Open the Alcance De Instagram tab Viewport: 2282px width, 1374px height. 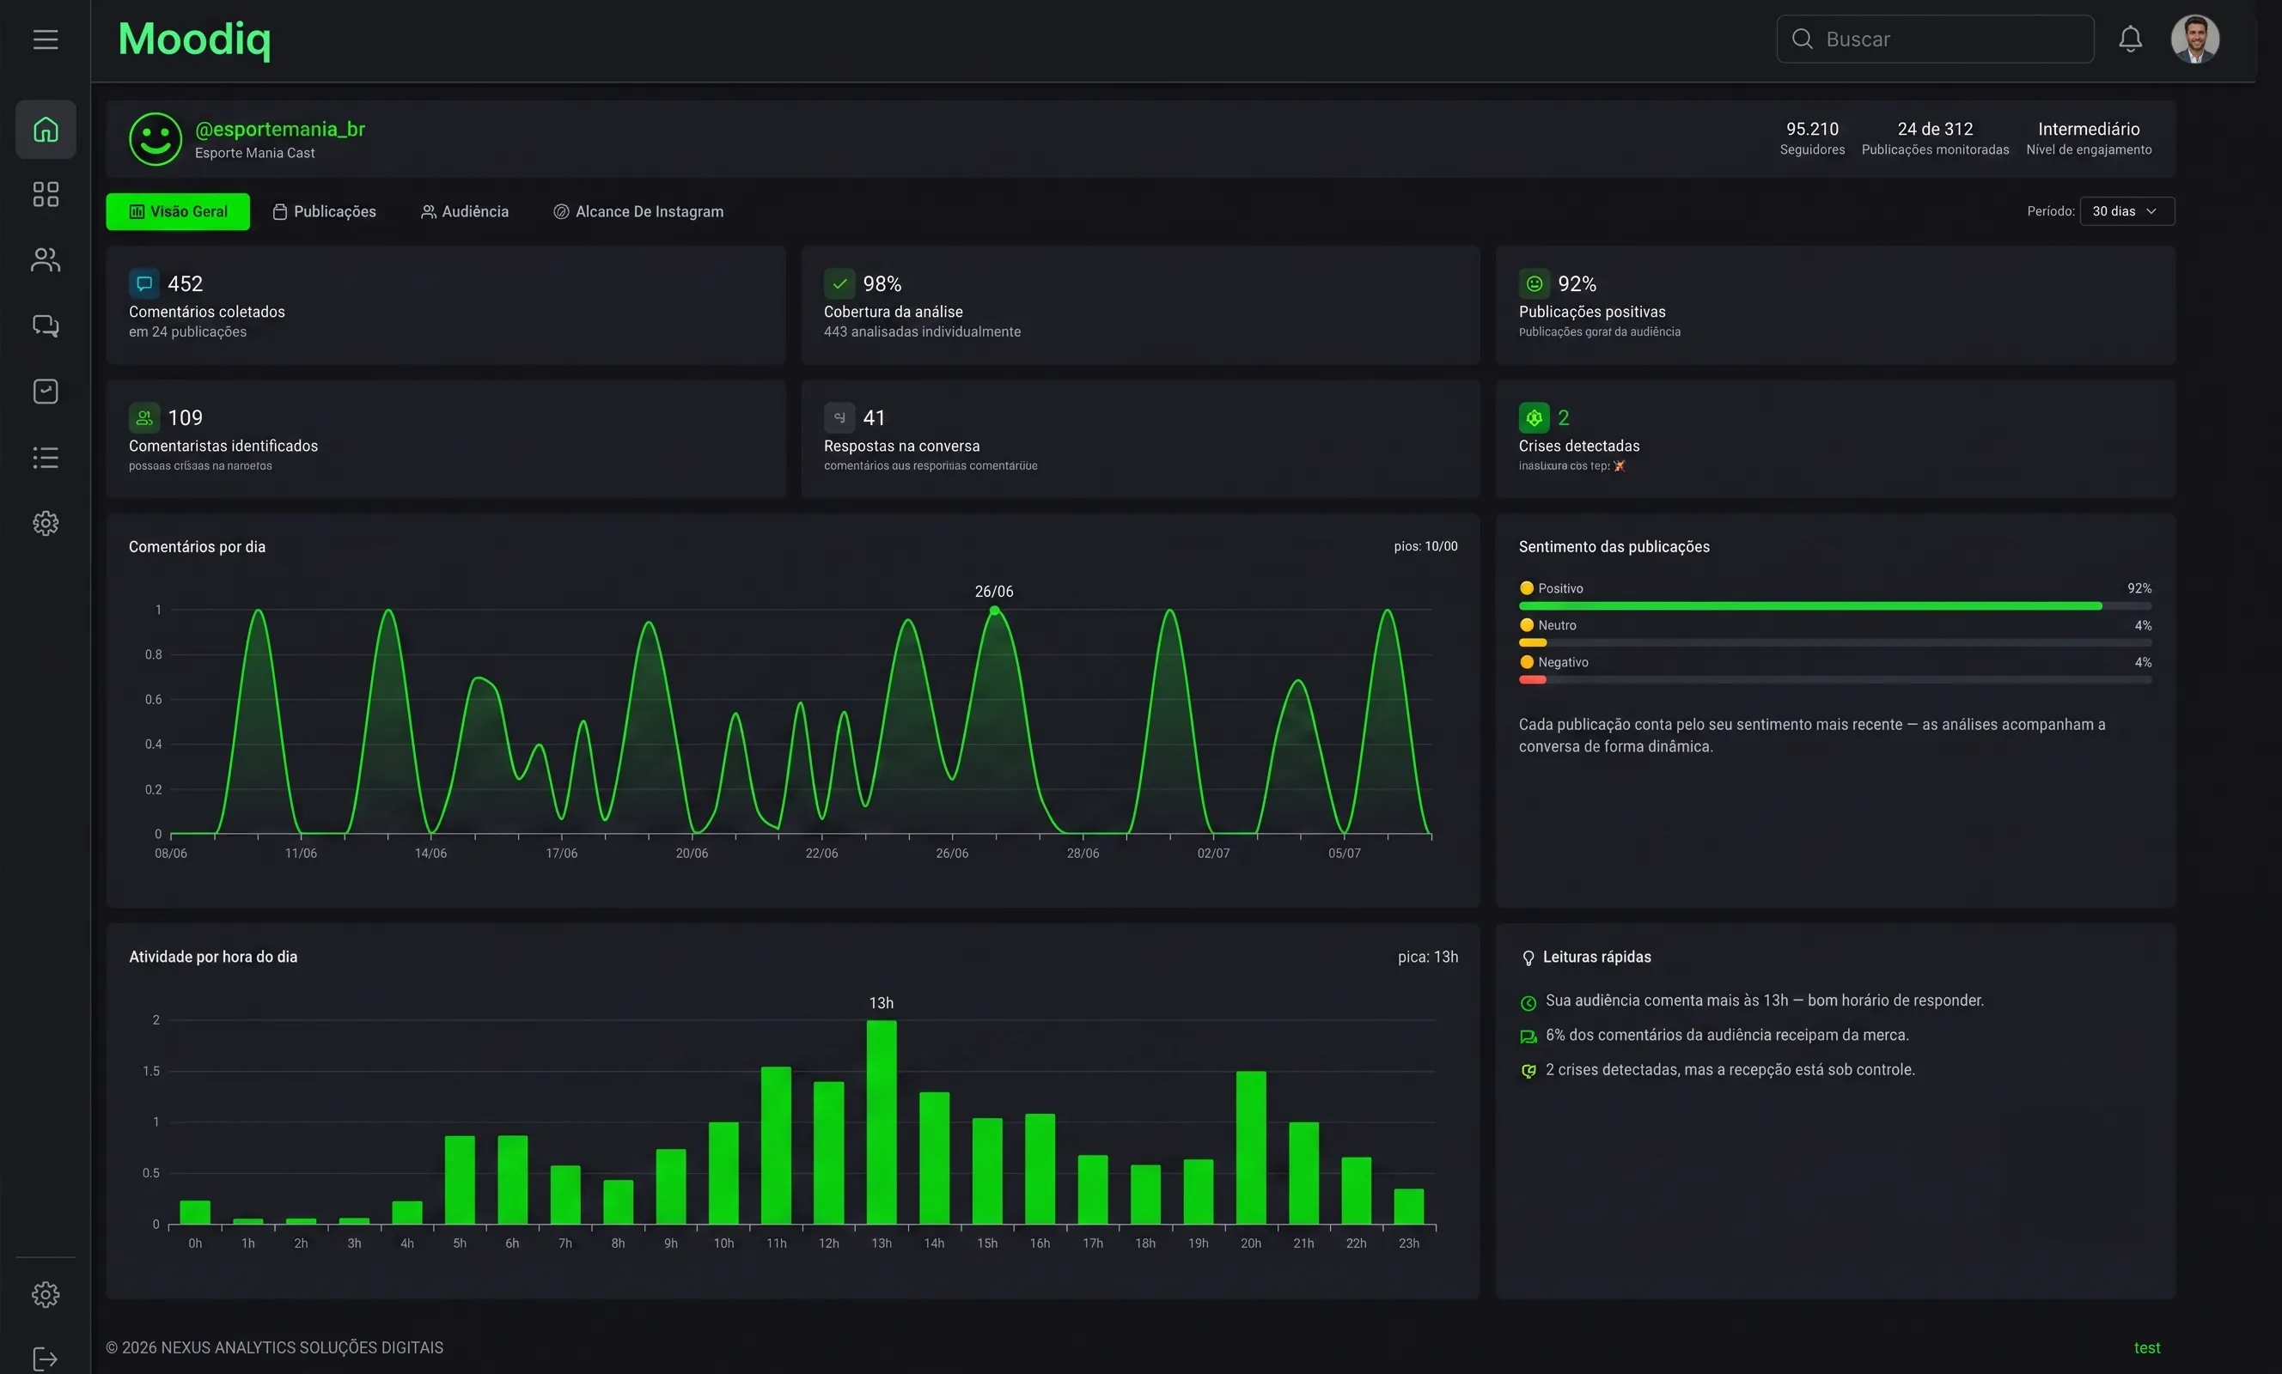coord(638,211)
